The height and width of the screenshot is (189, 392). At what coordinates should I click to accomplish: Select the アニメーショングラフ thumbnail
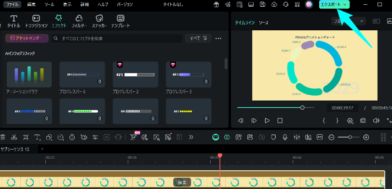tap(29, 75)
